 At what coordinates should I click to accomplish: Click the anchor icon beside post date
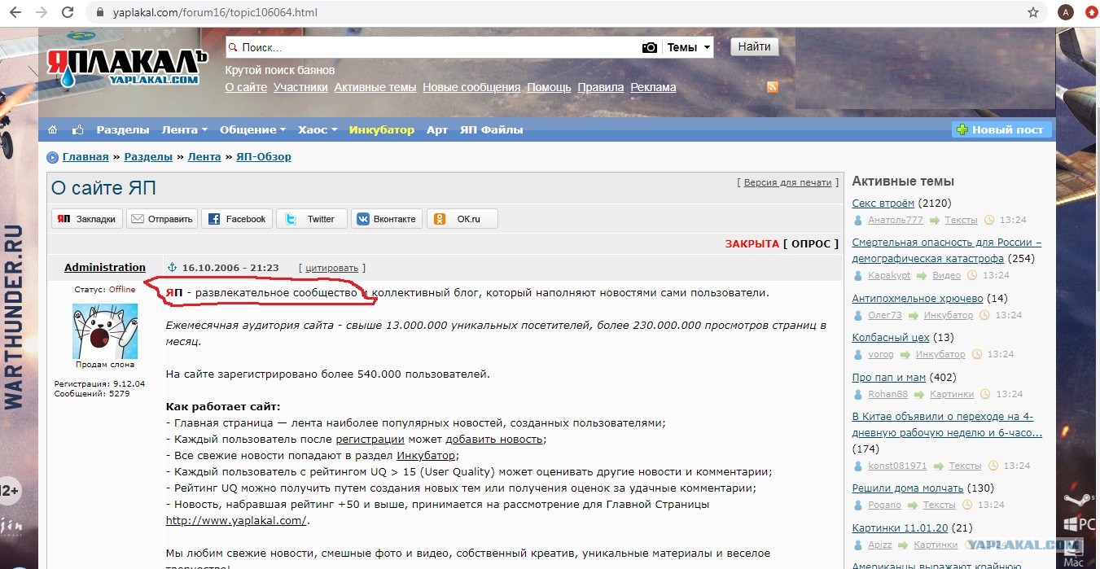point(172,267)
